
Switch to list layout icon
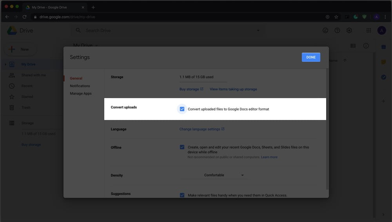353,46
